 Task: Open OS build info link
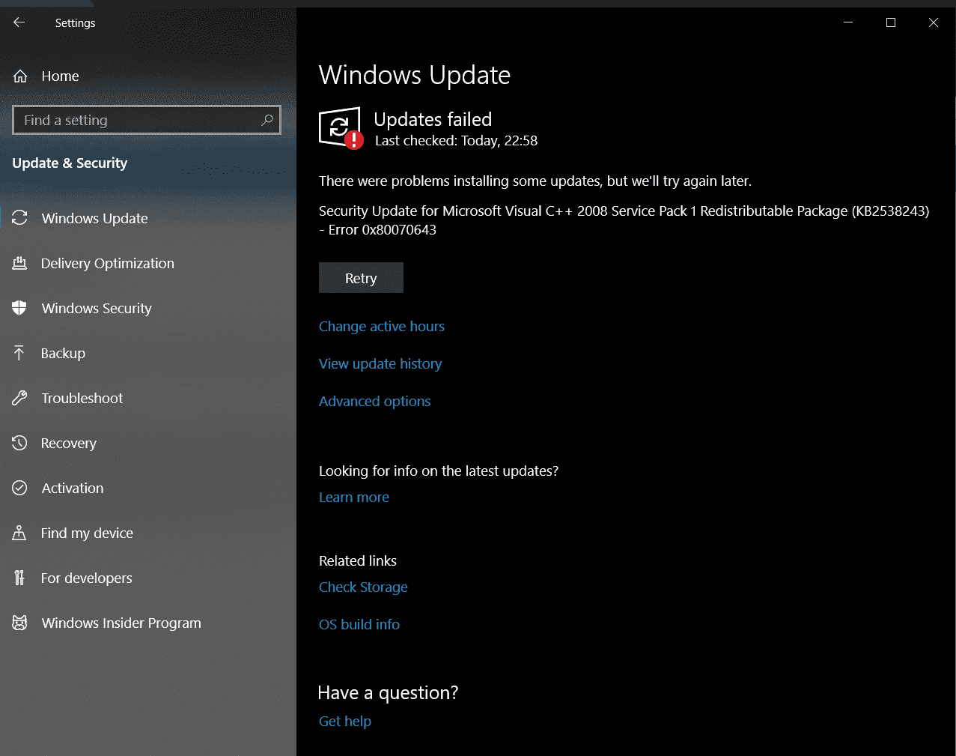pyautogui.click(x=359, y=625)
